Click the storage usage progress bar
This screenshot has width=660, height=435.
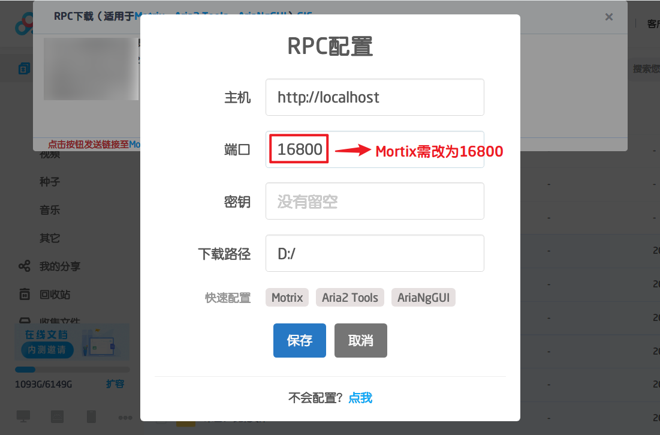point(73,370)
